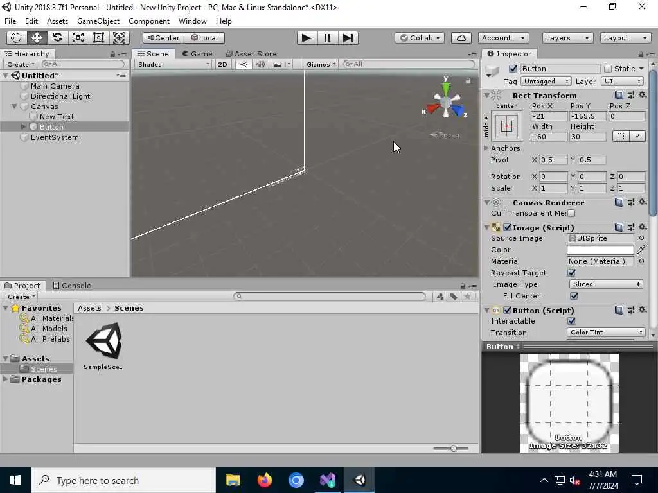
Task: Open the Window menu
Action: tap(193, 21)
